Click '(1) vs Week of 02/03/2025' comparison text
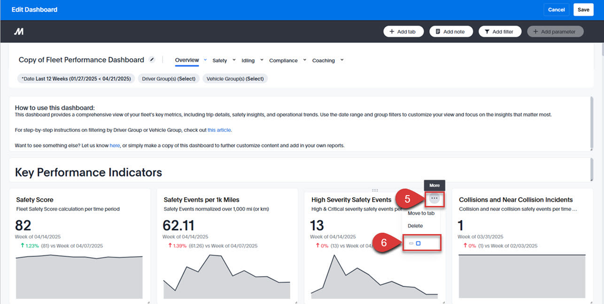The image size is (604, 304). (508, 246)
